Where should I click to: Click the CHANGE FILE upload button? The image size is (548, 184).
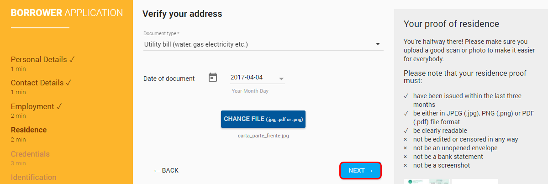263,119
